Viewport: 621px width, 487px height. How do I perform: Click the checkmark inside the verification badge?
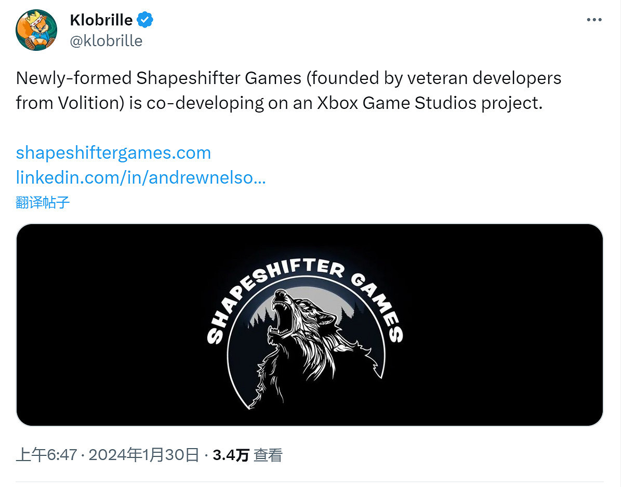144,20
